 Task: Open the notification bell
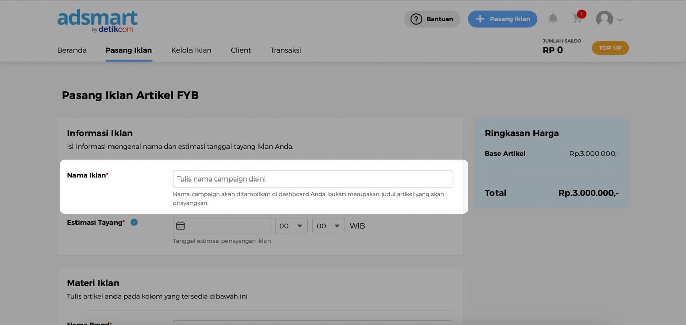coord(553,19)
